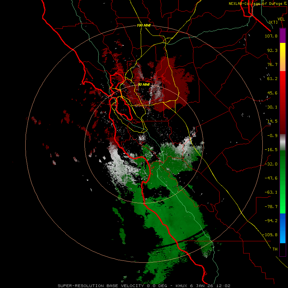Click the 100 NMI range ring label
This screenshot has width=288, height=288.
tap(144, 25)
